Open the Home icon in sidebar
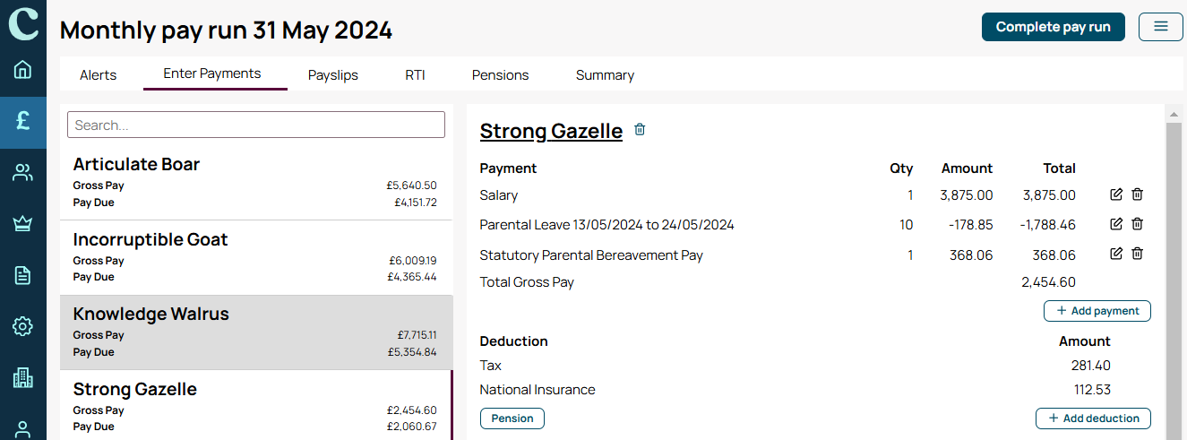The width and height of the screenshot is (1187, 440). point(23,69)
